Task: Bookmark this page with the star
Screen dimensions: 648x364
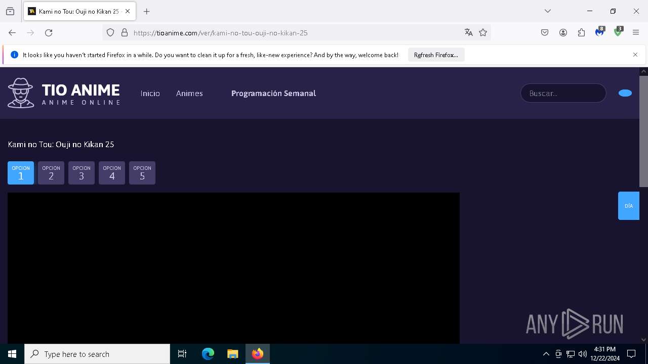Action: [x=483, y=32]
